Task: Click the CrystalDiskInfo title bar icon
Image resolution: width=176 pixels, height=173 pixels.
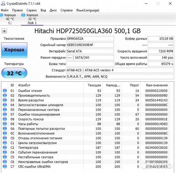Action: click(3, 3)
